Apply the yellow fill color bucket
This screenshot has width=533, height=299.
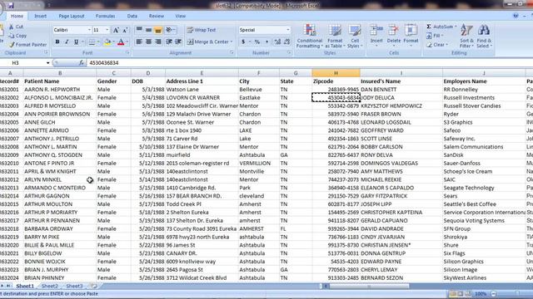107,42
